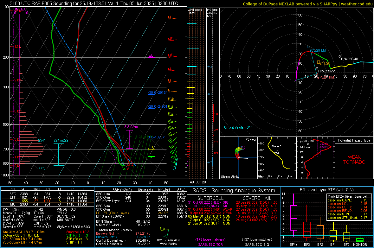Click the OMEGA label at top left

coord(20,9)
